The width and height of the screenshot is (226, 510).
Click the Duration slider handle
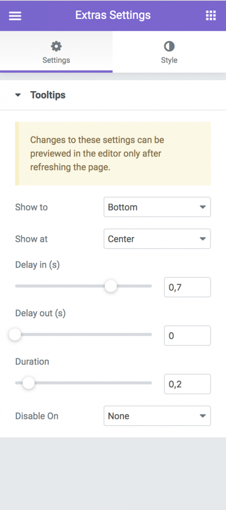[x=28, y=383]
